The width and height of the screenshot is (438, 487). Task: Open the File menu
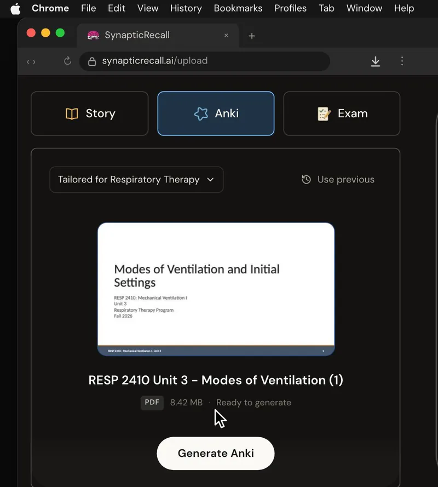point(89,8)
